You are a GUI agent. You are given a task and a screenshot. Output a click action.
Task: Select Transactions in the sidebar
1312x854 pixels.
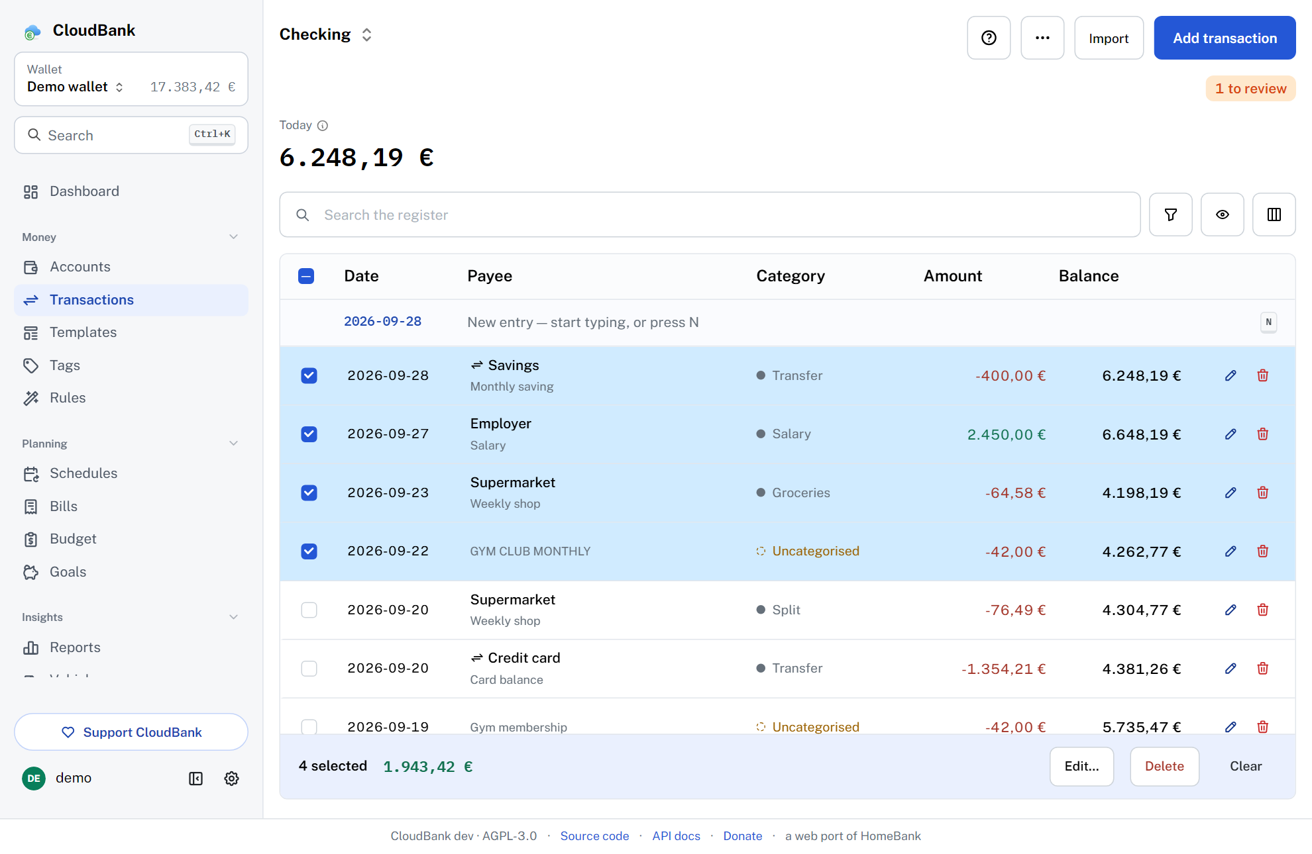(131, 300)
